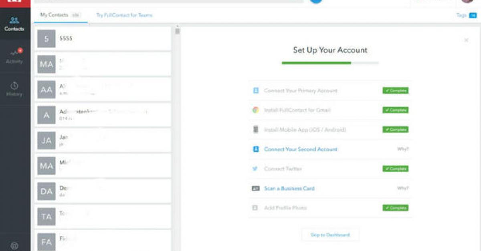The image size is (481, 251).
Task: Click the blue round button near search
Action: (316, 2)
